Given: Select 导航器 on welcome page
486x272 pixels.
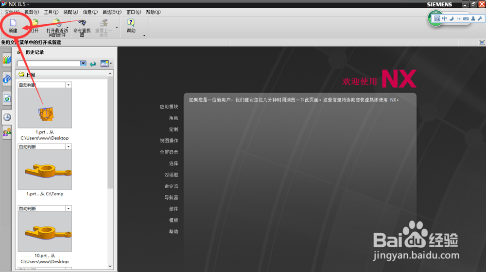Looking at the screenshot, I should click(172, 197).
